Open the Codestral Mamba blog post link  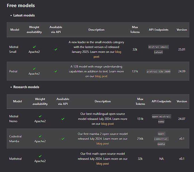(x=103, y=144)
